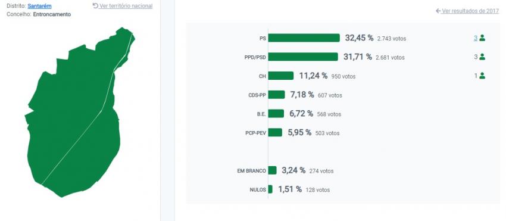Click the CDS-PP vote bar

[276, 95]
